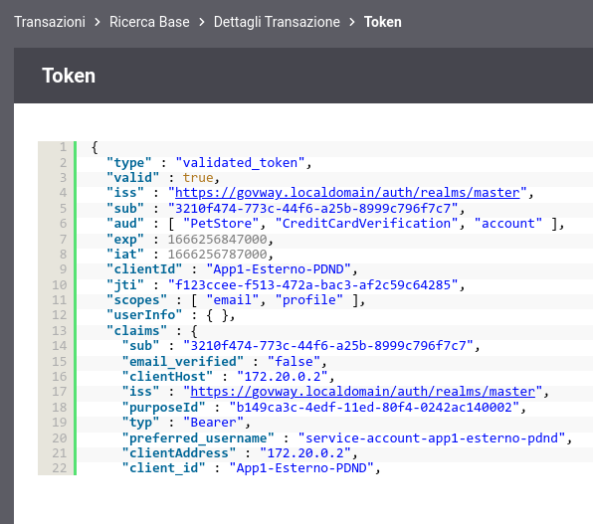Click the "purposeId" key
This screenshot has width=593, height=524.
(163, 408)
